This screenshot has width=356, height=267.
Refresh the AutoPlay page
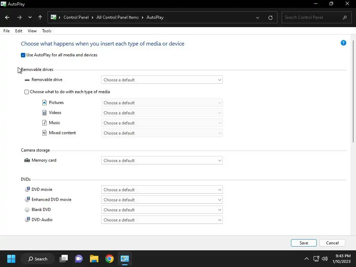pos(270,17)
